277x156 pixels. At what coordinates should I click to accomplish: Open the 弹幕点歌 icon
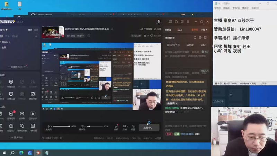33,94
